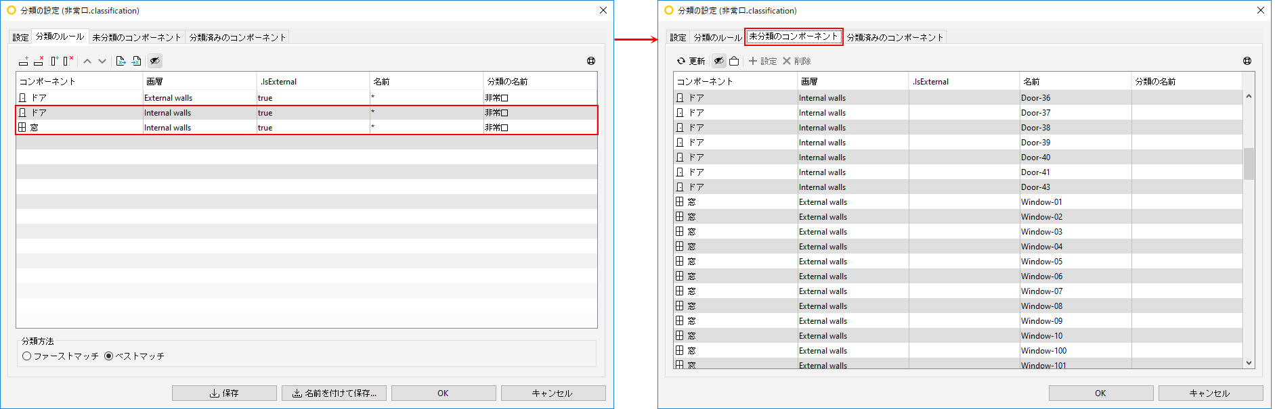Image resolution: width=1275 pixels, height=409 pixels.
Task: Click the .IsExternal column header in left window
Action: [314, 81]
